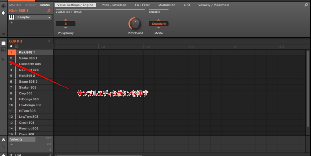This screenshot has width=311, height=156.
Task: Select the Snare 808 1 sound slot
Action: [x=28, y=58]
